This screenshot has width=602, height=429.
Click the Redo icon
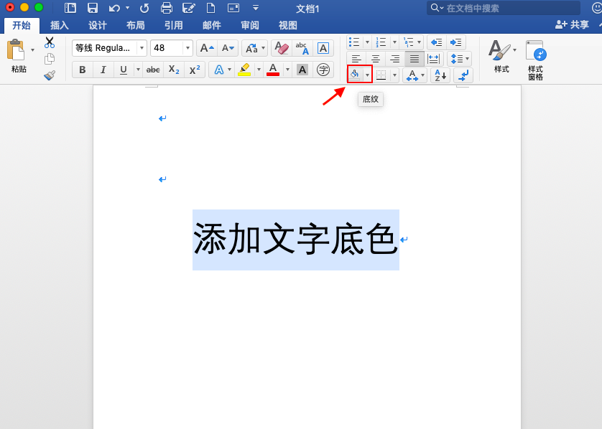pos(144,8)
